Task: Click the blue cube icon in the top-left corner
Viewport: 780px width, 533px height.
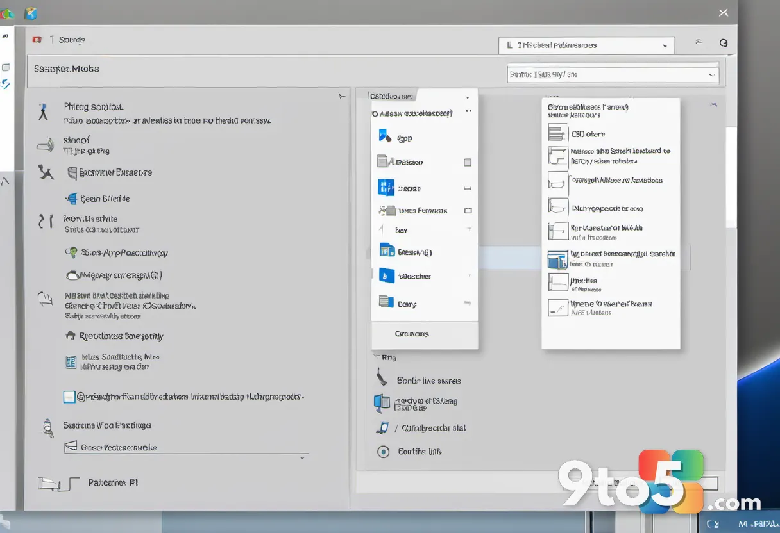Action: coord(30,13)
